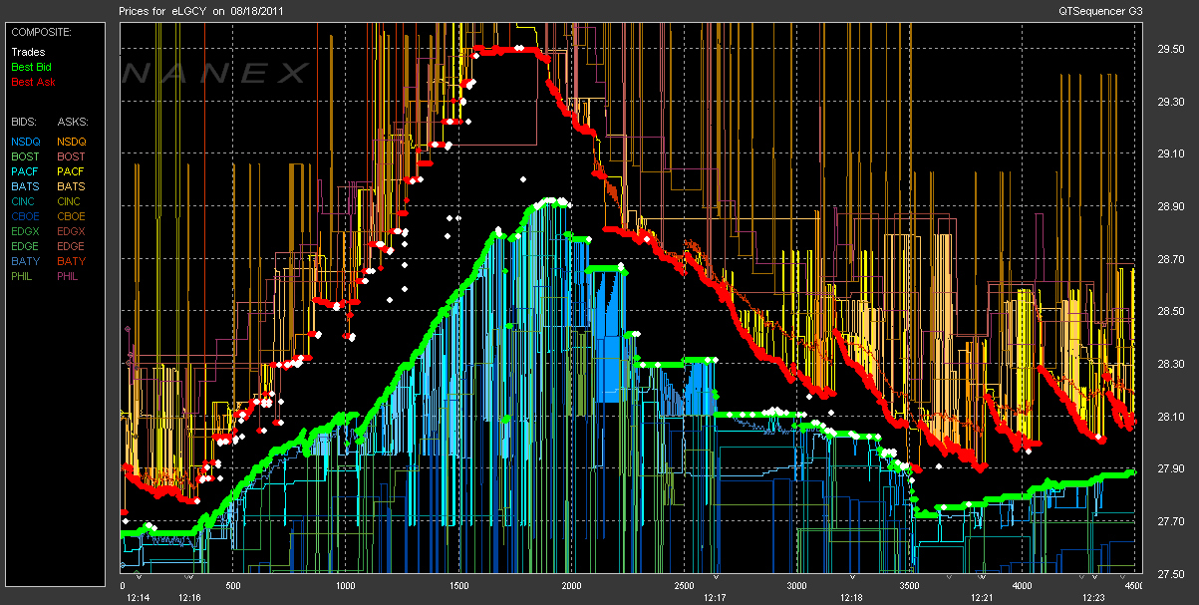This screenshot has width=1199, height=605.
Task: Click the 2000 sequence axis label
Action: [x=572, y=586]
